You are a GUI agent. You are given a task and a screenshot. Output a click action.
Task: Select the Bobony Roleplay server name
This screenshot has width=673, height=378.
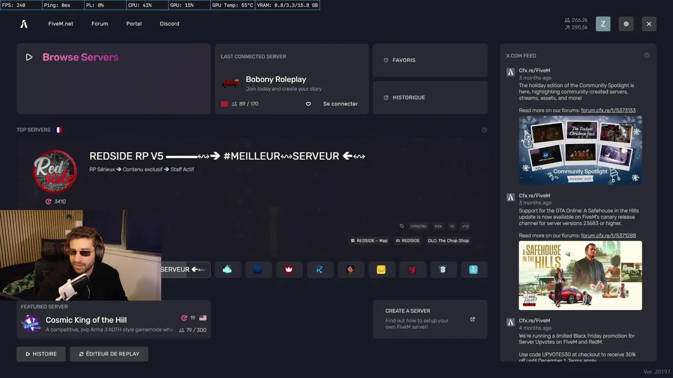tap(276, 79)
